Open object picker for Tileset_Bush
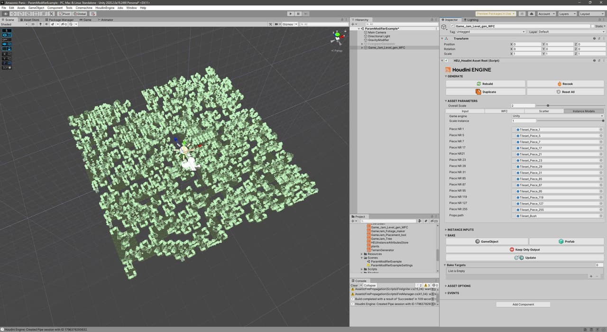Screen dimensions: 607x332 (601, 216)
